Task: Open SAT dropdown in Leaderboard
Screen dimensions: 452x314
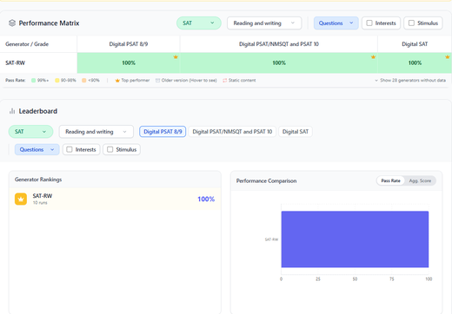Action: click(x=30, y=132)
